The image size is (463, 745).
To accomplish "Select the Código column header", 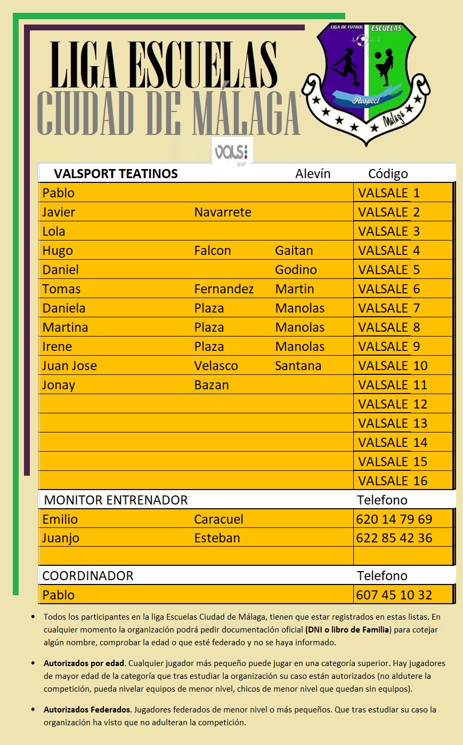I will click(388, 174).
